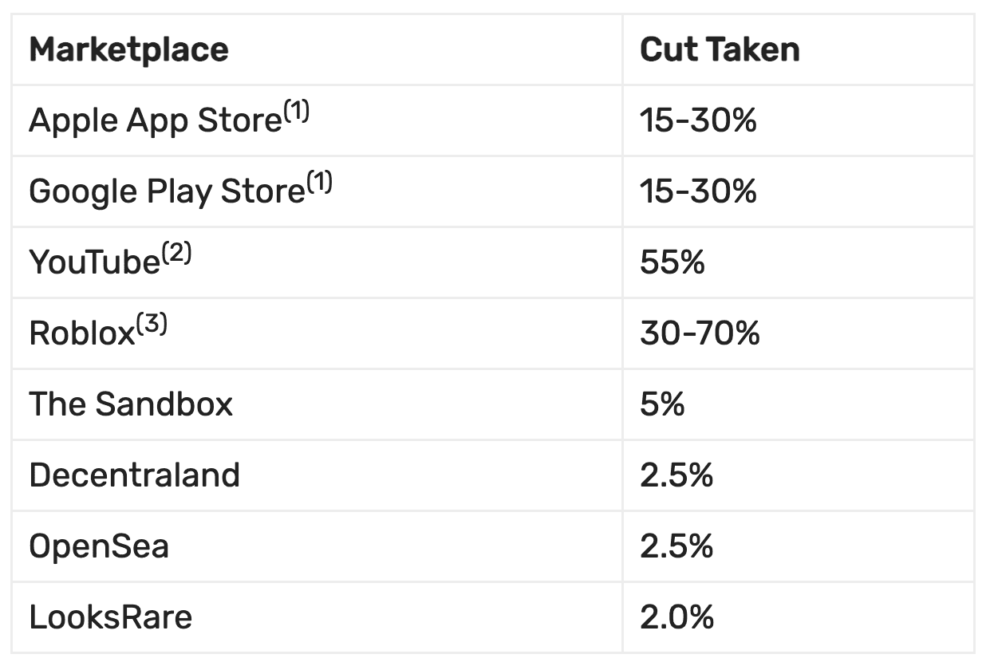Click the LooksRare marketplace cell

[x=110, y=618]
